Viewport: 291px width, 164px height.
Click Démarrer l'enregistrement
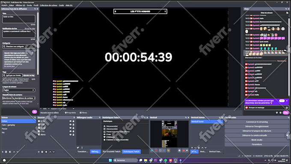click(x=257, y=127)
